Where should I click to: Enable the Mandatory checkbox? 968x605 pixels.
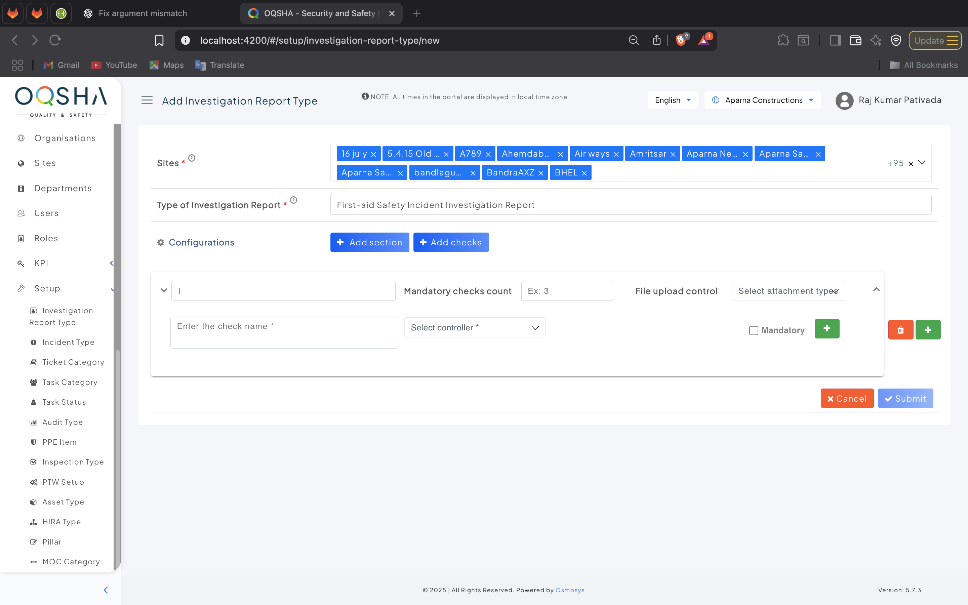(753, 330)
